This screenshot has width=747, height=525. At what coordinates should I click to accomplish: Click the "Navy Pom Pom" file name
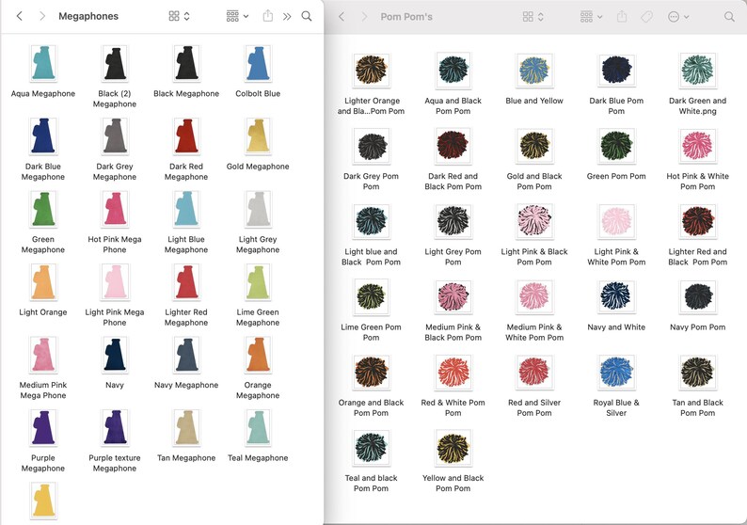tap(698, 327)
